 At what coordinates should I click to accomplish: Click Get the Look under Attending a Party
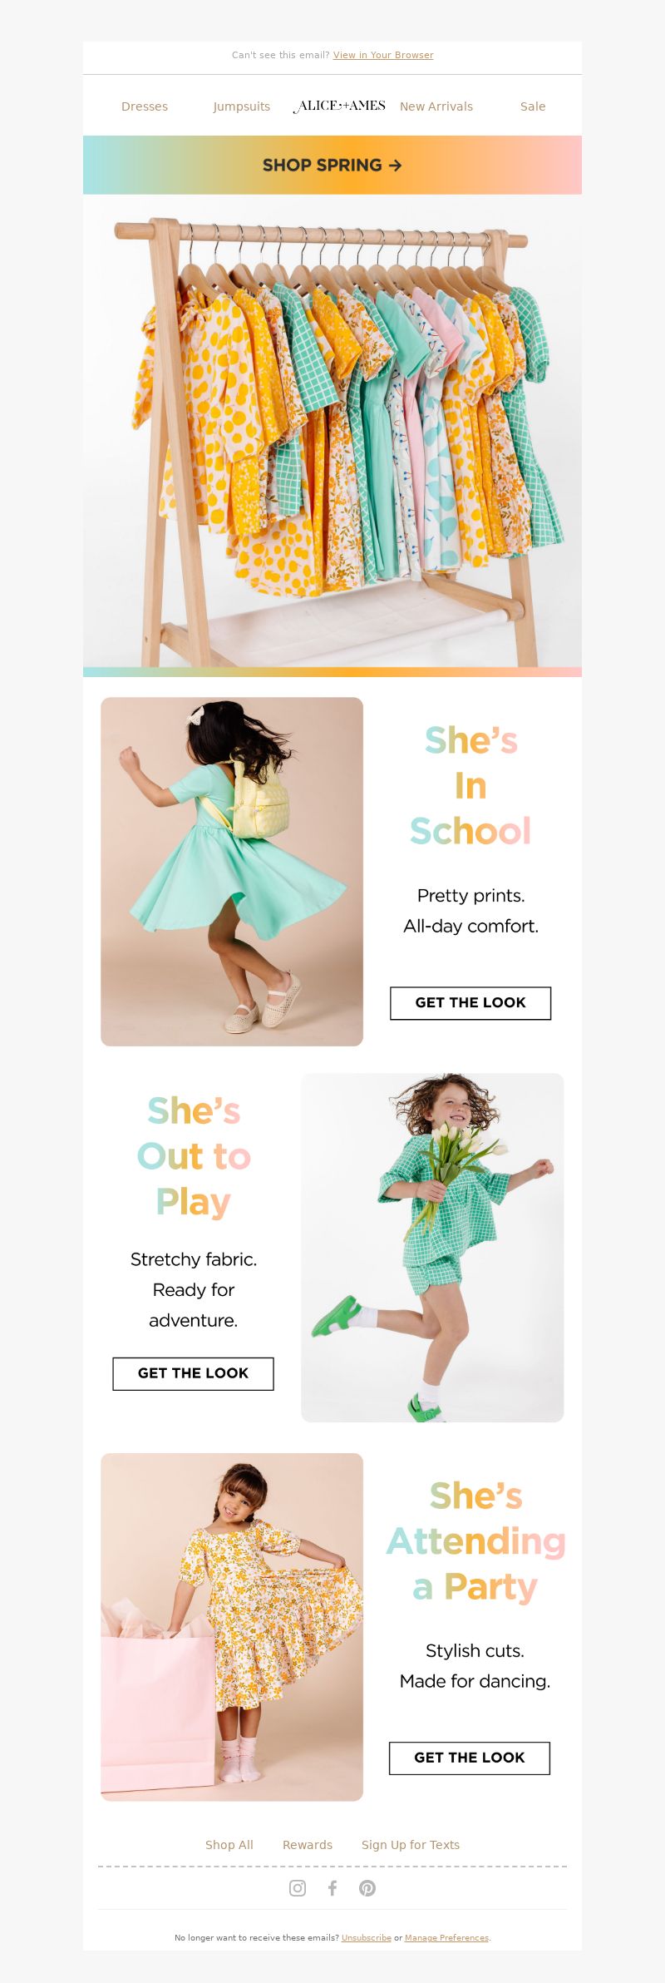click(x=470, y=1758)
